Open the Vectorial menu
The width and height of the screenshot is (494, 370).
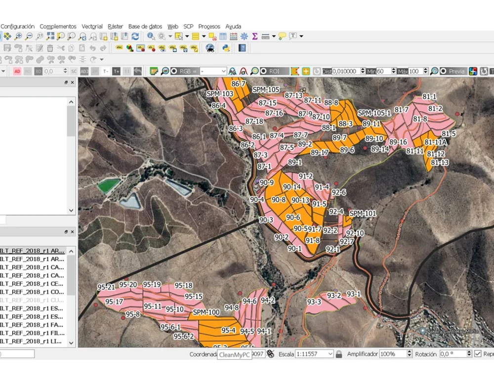tap(92, 27)
